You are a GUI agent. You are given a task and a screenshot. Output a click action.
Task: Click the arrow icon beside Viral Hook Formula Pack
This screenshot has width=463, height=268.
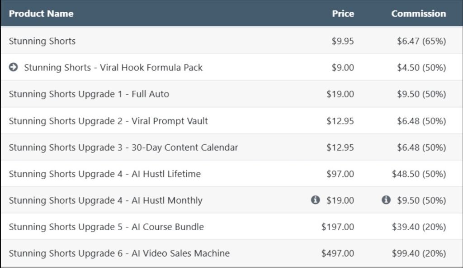[x=14, y=67]
